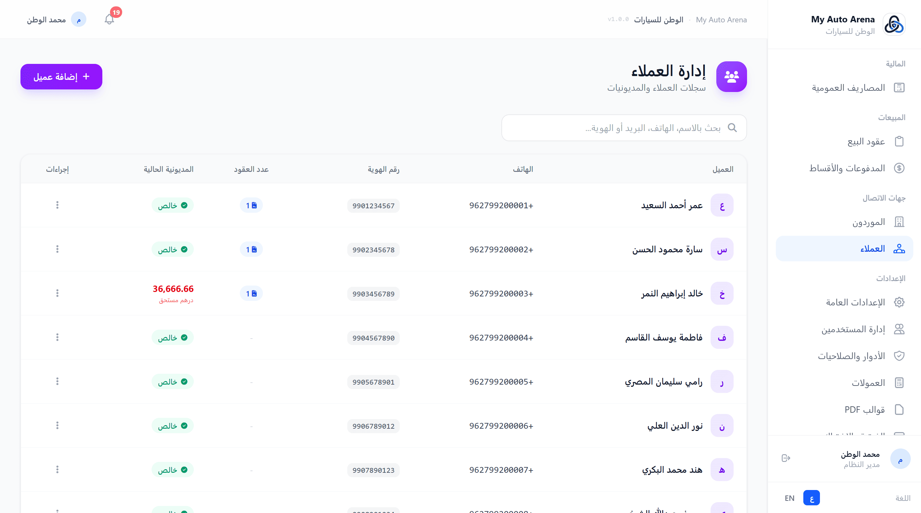The image size is (921, 513).
Task: Click إضافة عميل button
Action: [x=61, y=76]
